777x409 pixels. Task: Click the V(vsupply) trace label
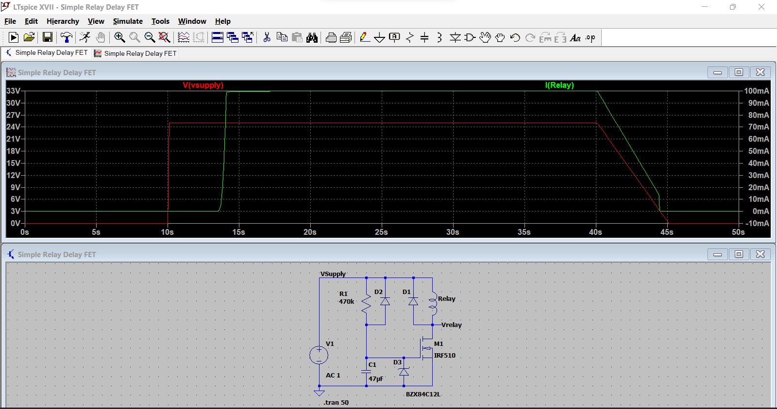tap(203, 85)
